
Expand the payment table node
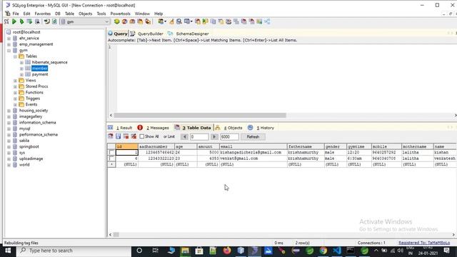(21, 74)
